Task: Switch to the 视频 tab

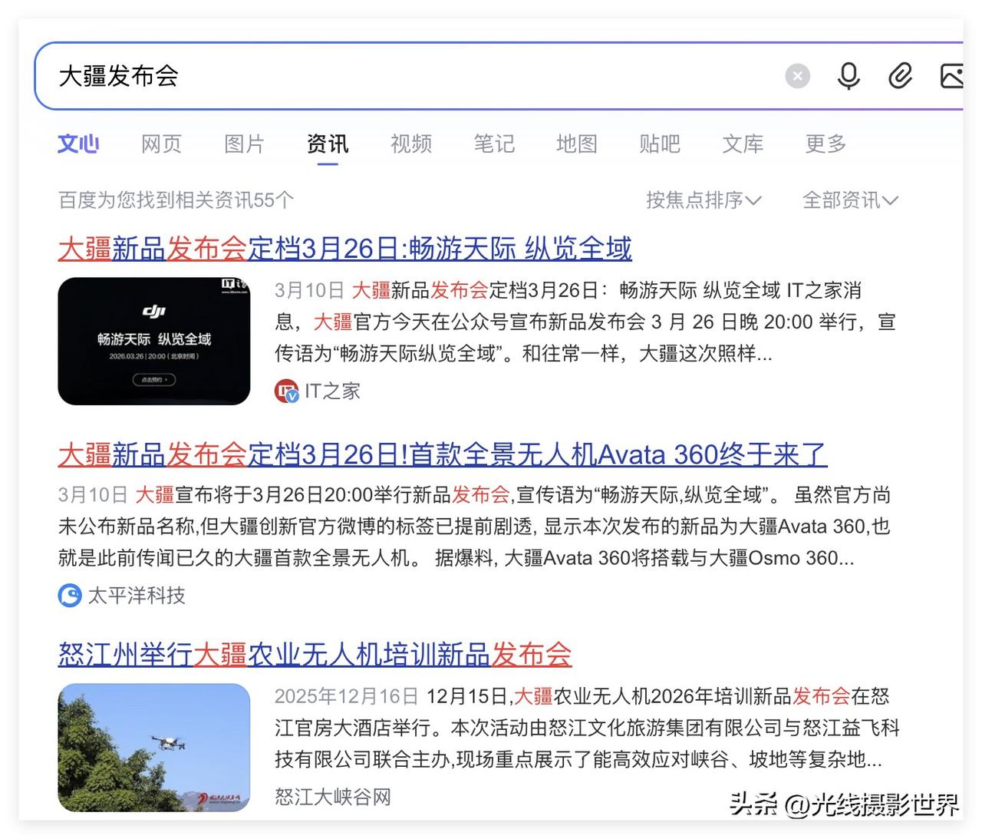Action: pos(411,144)
